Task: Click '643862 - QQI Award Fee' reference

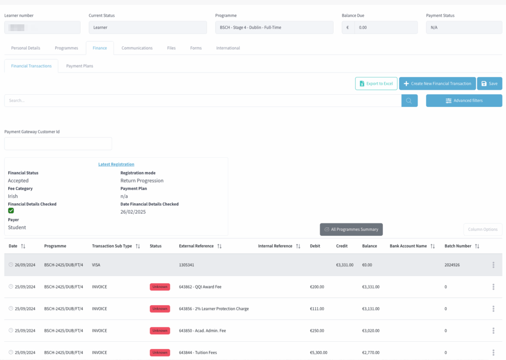Action: coord(200,287)
